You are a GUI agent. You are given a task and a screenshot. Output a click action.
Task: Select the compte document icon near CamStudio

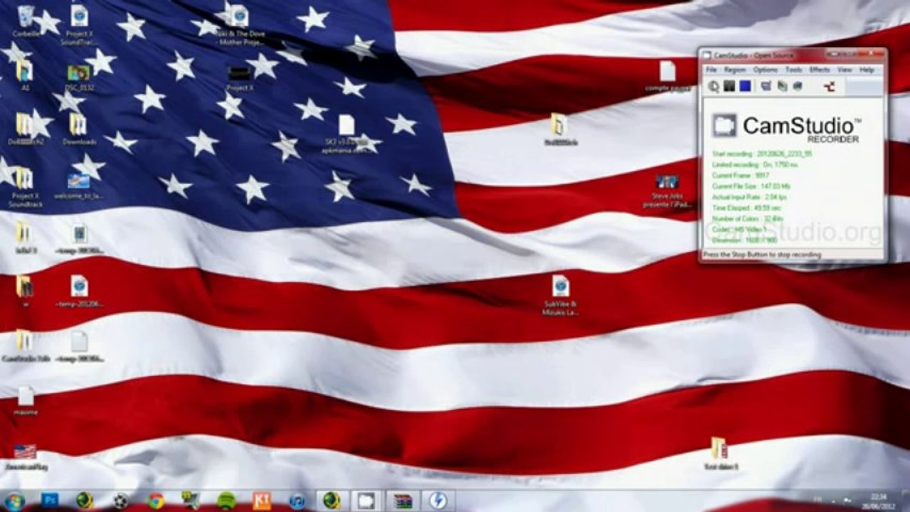(667, 77)
